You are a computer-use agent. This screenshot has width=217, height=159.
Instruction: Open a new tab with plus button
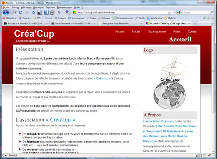pos(195,23)
